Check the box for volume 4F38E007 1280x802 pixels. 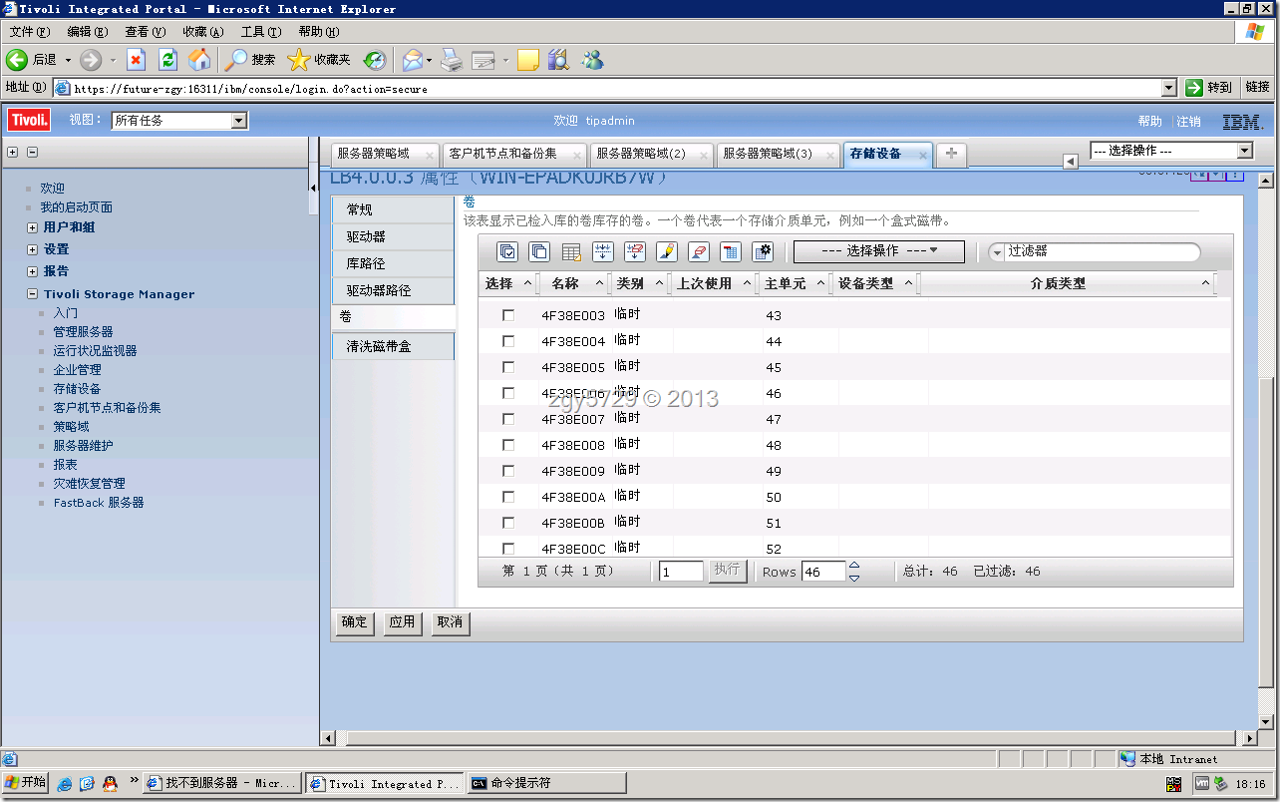[x=508, y=419]
